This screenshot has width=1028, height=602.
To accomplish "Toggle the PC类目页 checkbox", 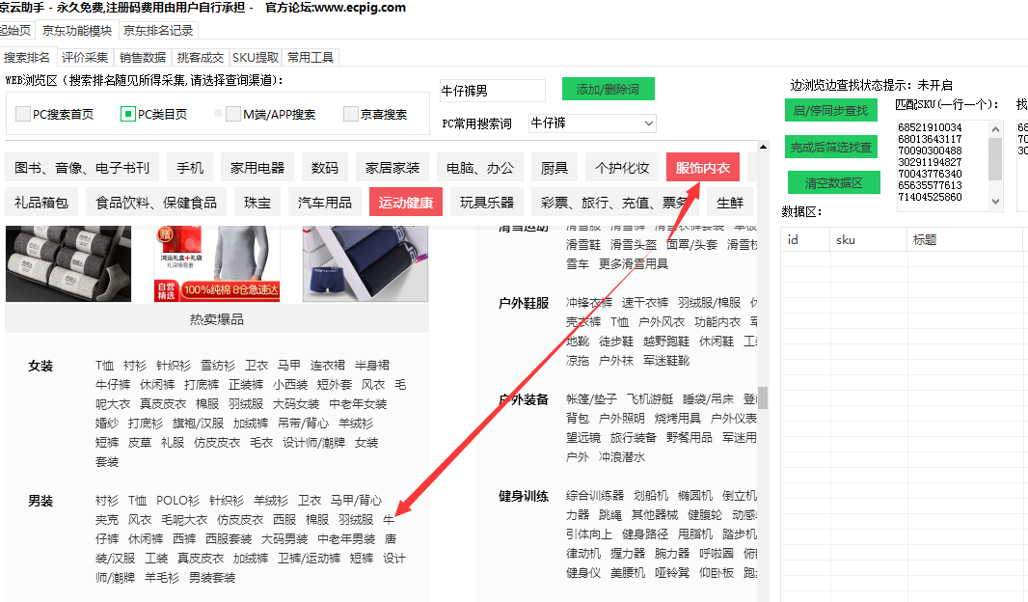I will pos(128,114).
